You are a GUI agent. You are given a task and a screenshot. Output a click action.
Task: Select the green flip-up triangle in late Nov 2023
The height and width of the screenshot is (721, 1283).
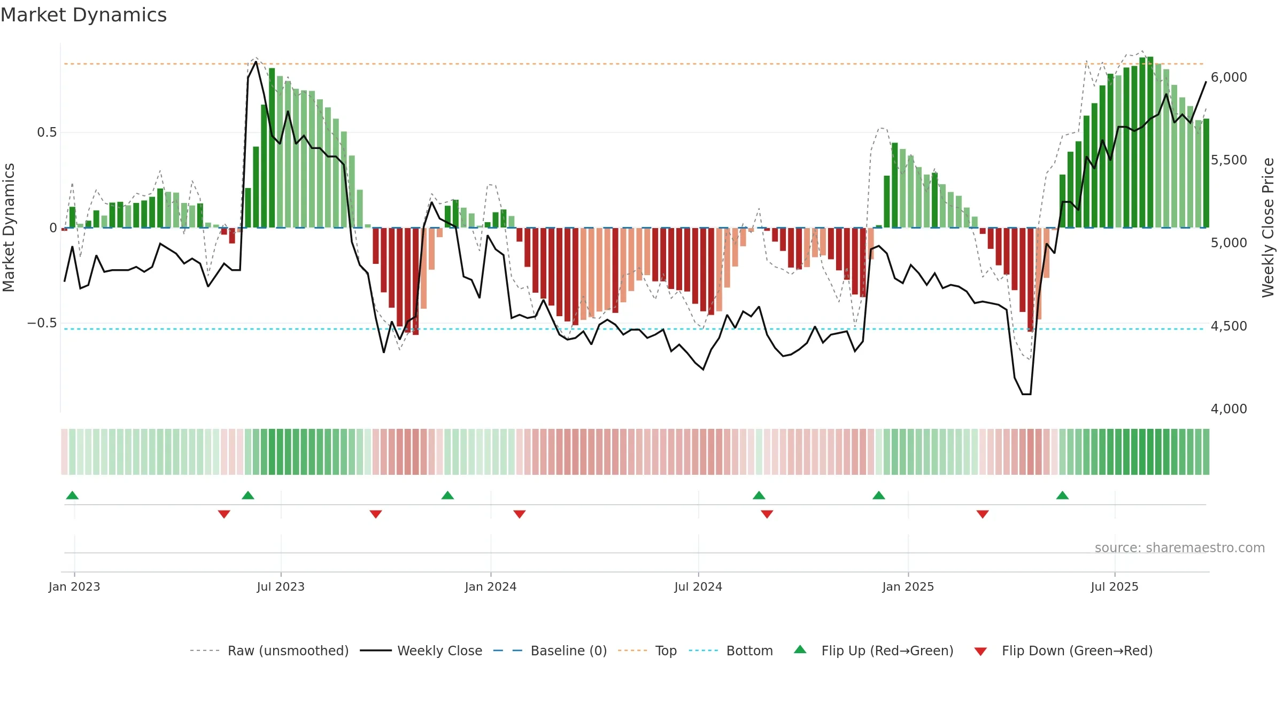448,495
